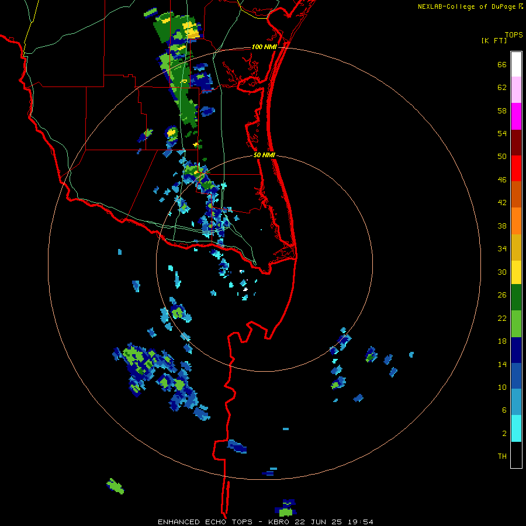This screenshot has height=526, width=526.
Task: Click the 50 legend value
Action: click(502, 157)
